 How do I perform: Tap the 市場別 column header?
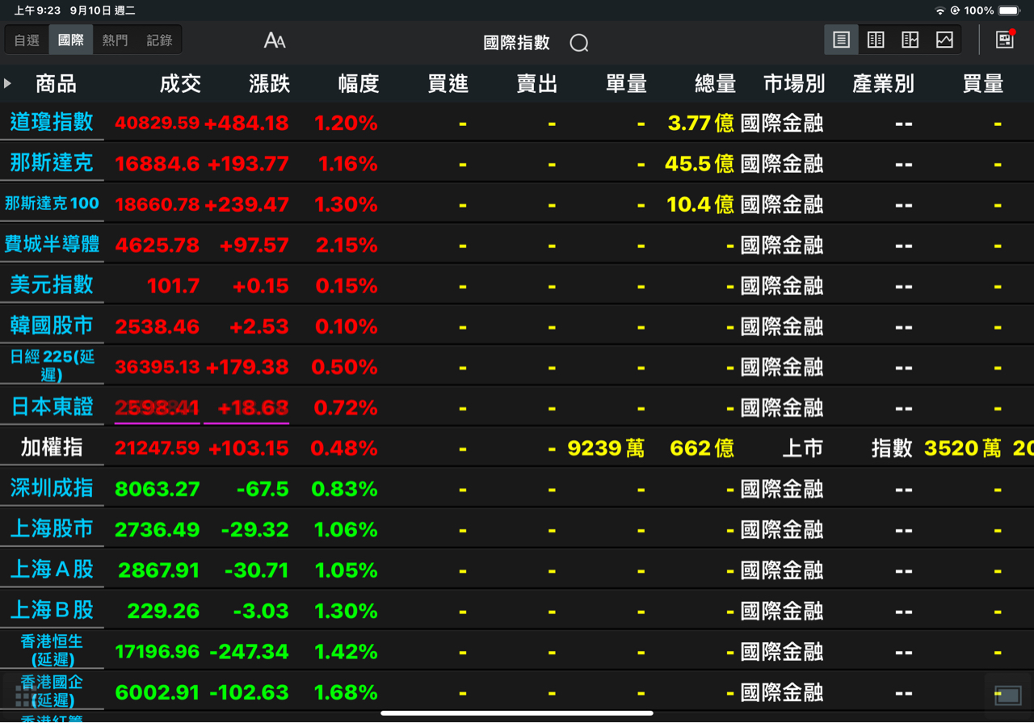coord(794,83)
